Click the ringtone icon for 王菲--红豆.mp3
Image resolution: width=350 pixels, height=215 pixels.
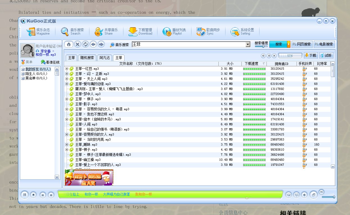pos(304,69)
